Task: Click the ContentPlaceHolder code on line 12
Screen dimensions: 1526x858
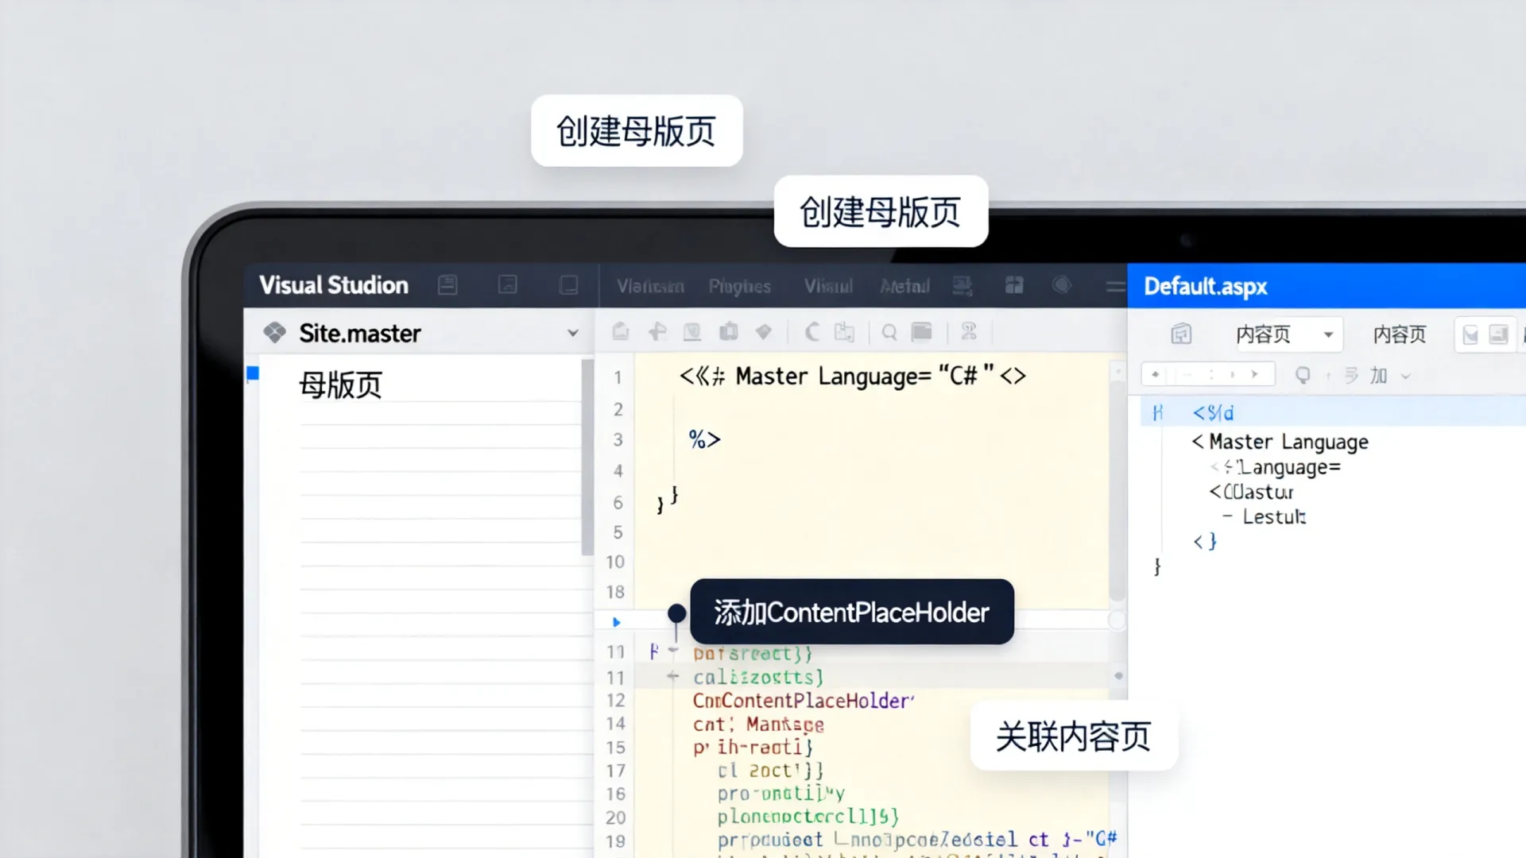Action: tap(804, 701)
